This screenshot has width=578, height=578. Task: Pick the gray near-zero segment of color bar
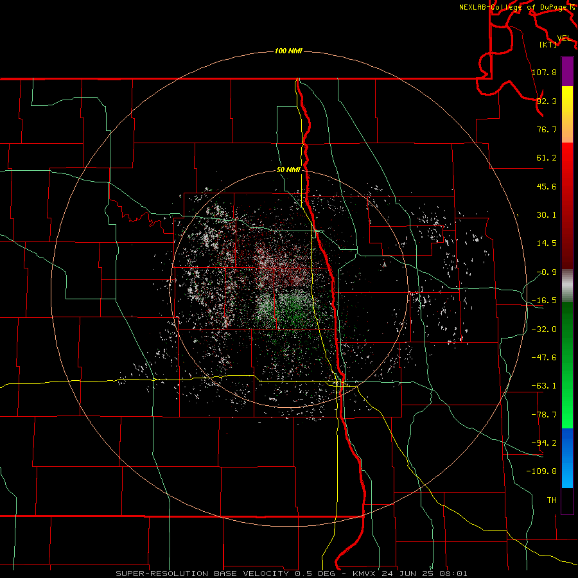pos(567,284)
